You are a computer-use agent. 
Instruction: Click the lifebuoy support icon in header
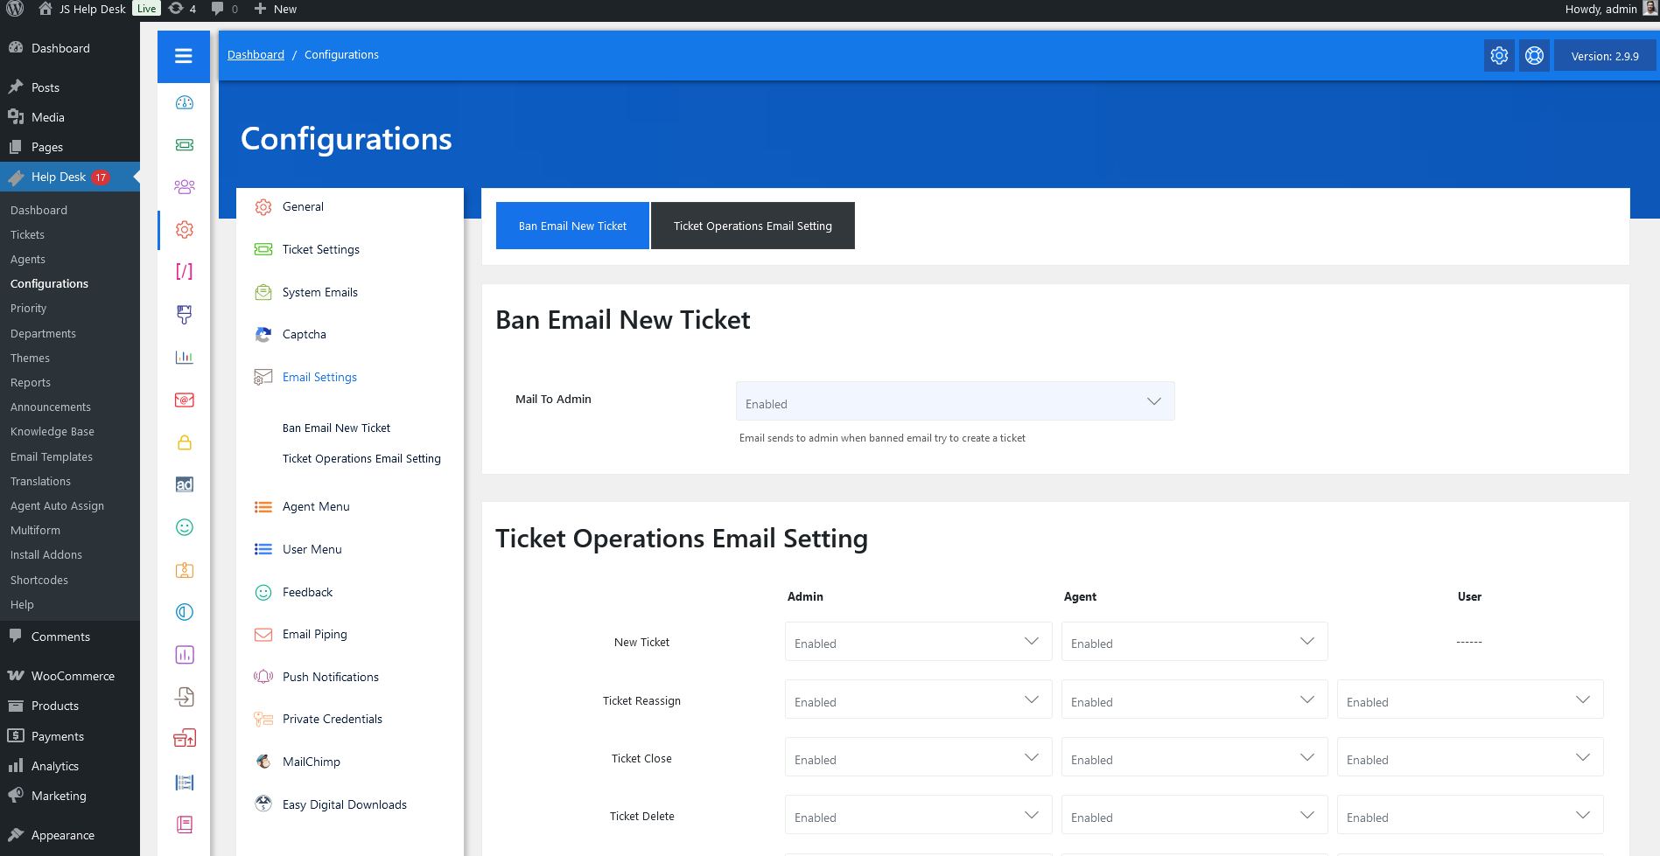click(x=1534, y=56)
